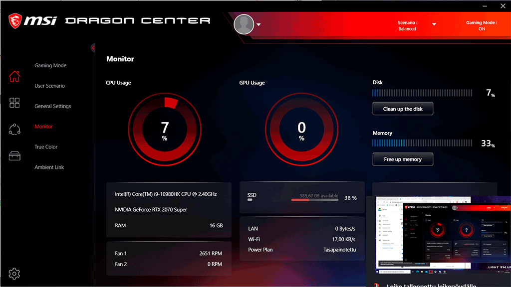This screenshot has height=287, width=511.
Task: Open settings gear icon
Action: (14, 274)
